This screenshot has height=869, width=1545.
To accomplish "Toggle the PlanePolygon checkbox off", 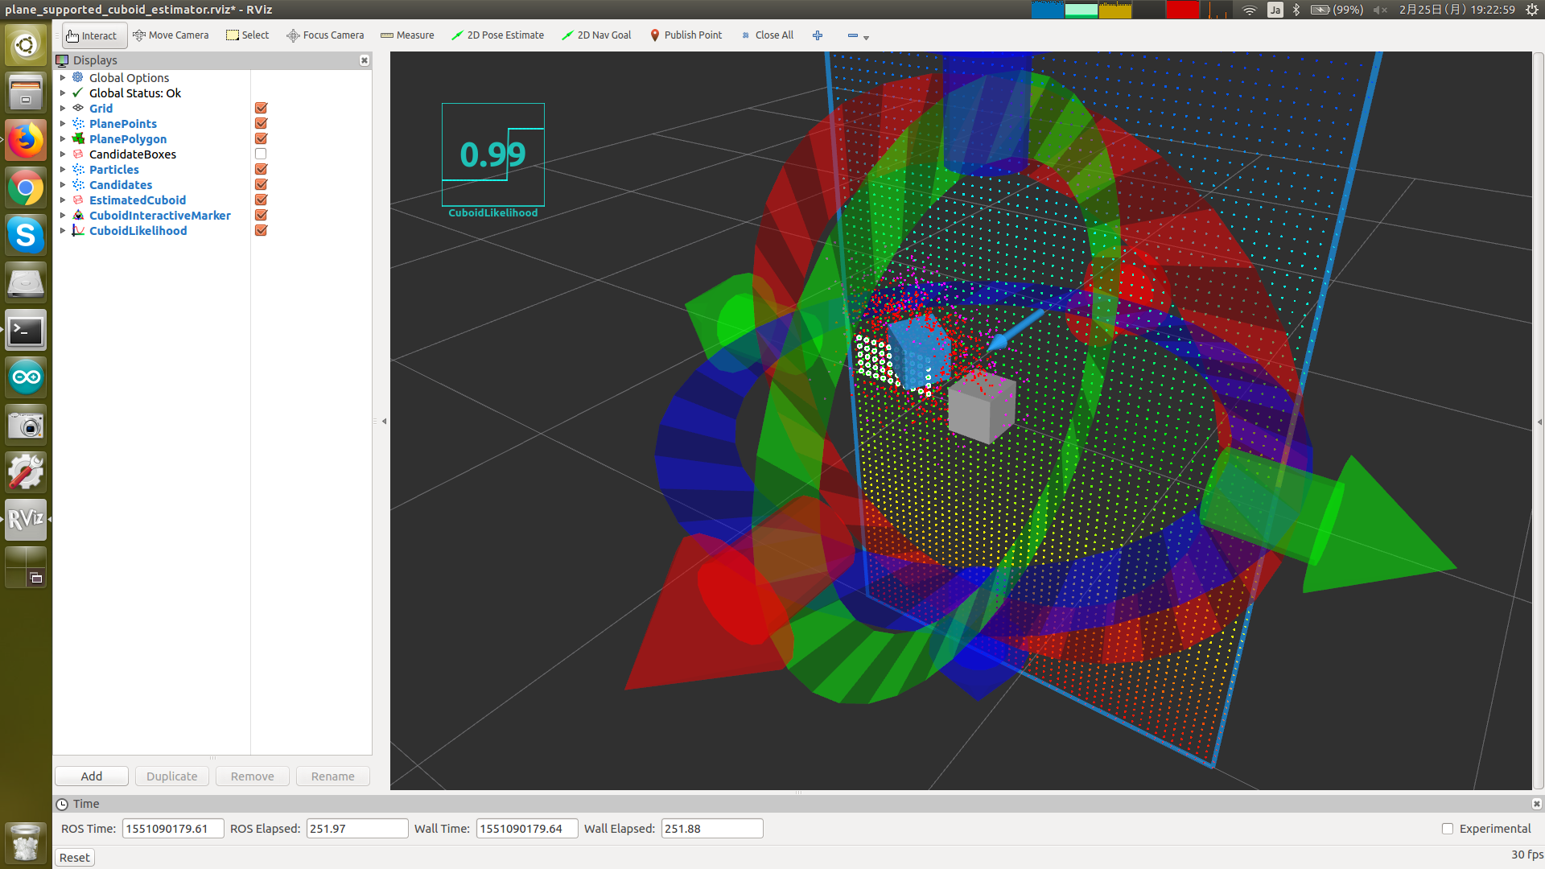I will 261,139.
